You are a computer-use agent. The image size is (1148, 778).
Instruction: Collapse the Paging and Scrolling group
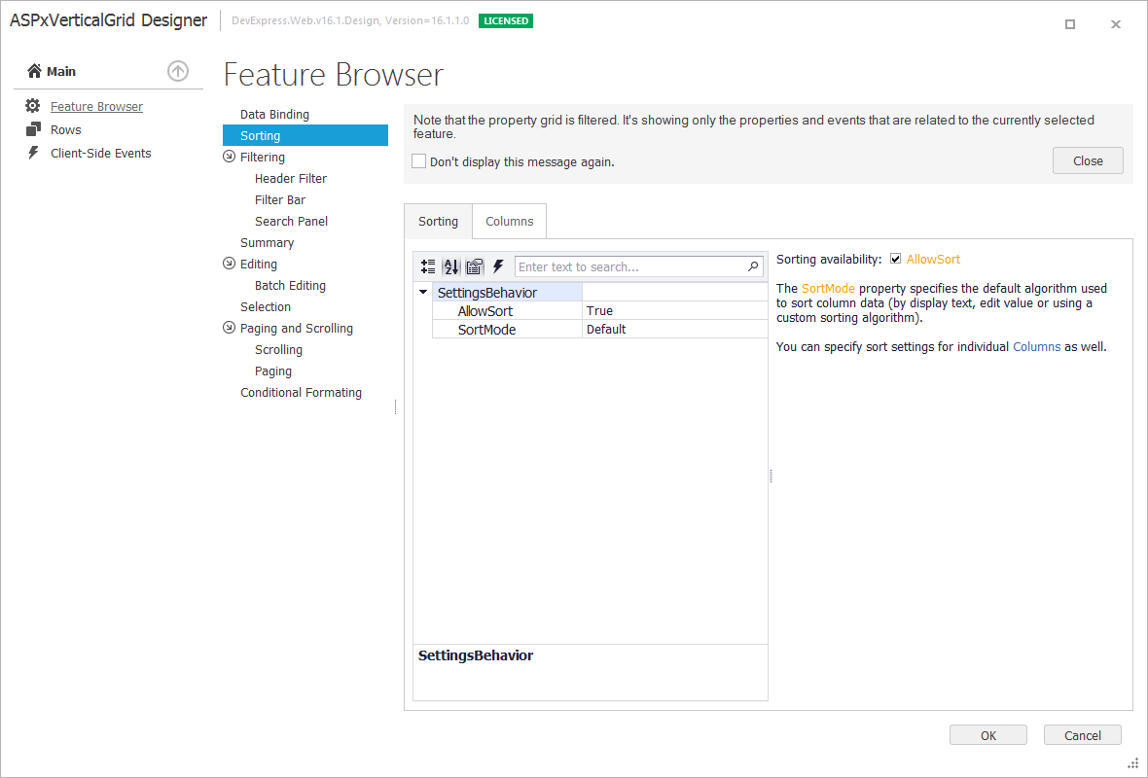tap(230, 328)
